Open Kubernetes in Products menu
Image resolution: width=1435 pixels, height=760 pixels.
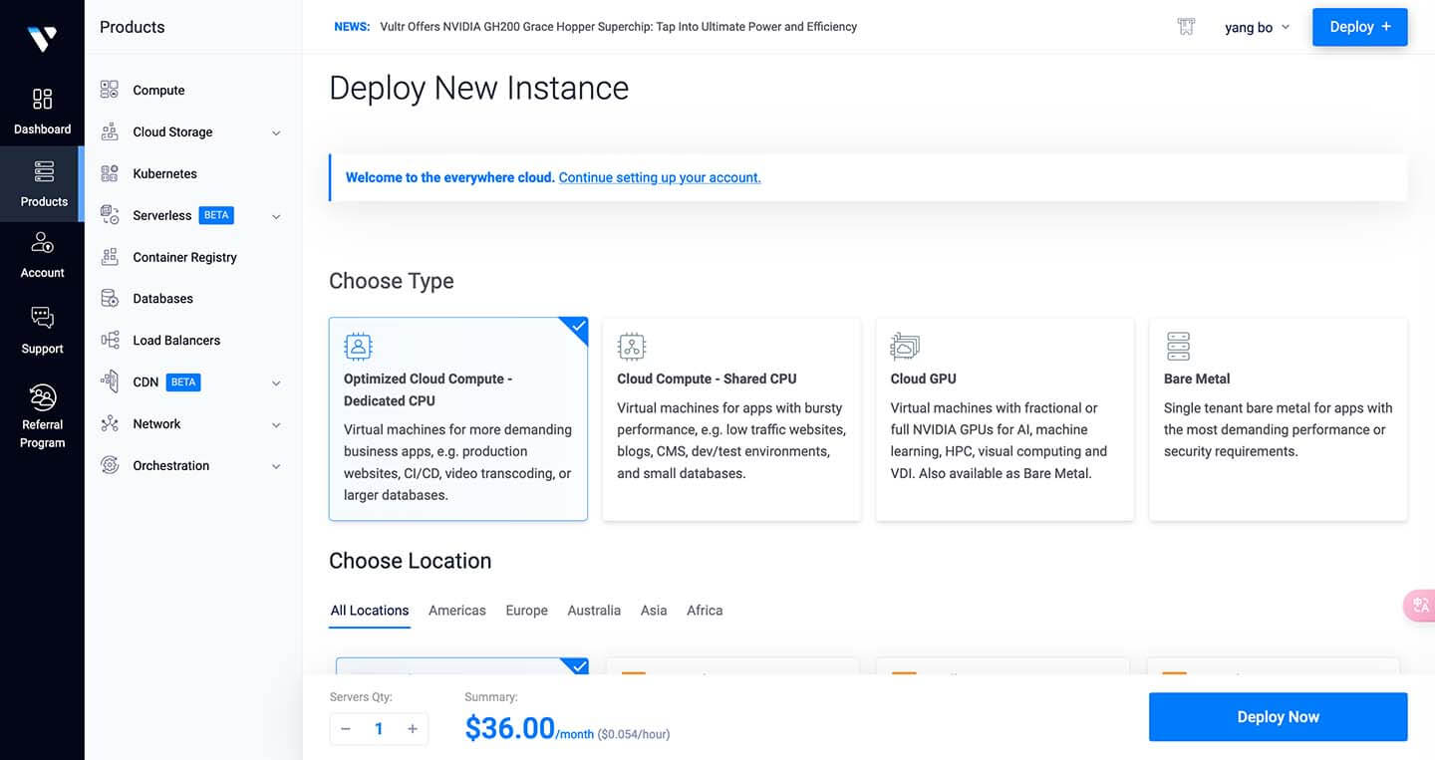click(x=164, y=173)
